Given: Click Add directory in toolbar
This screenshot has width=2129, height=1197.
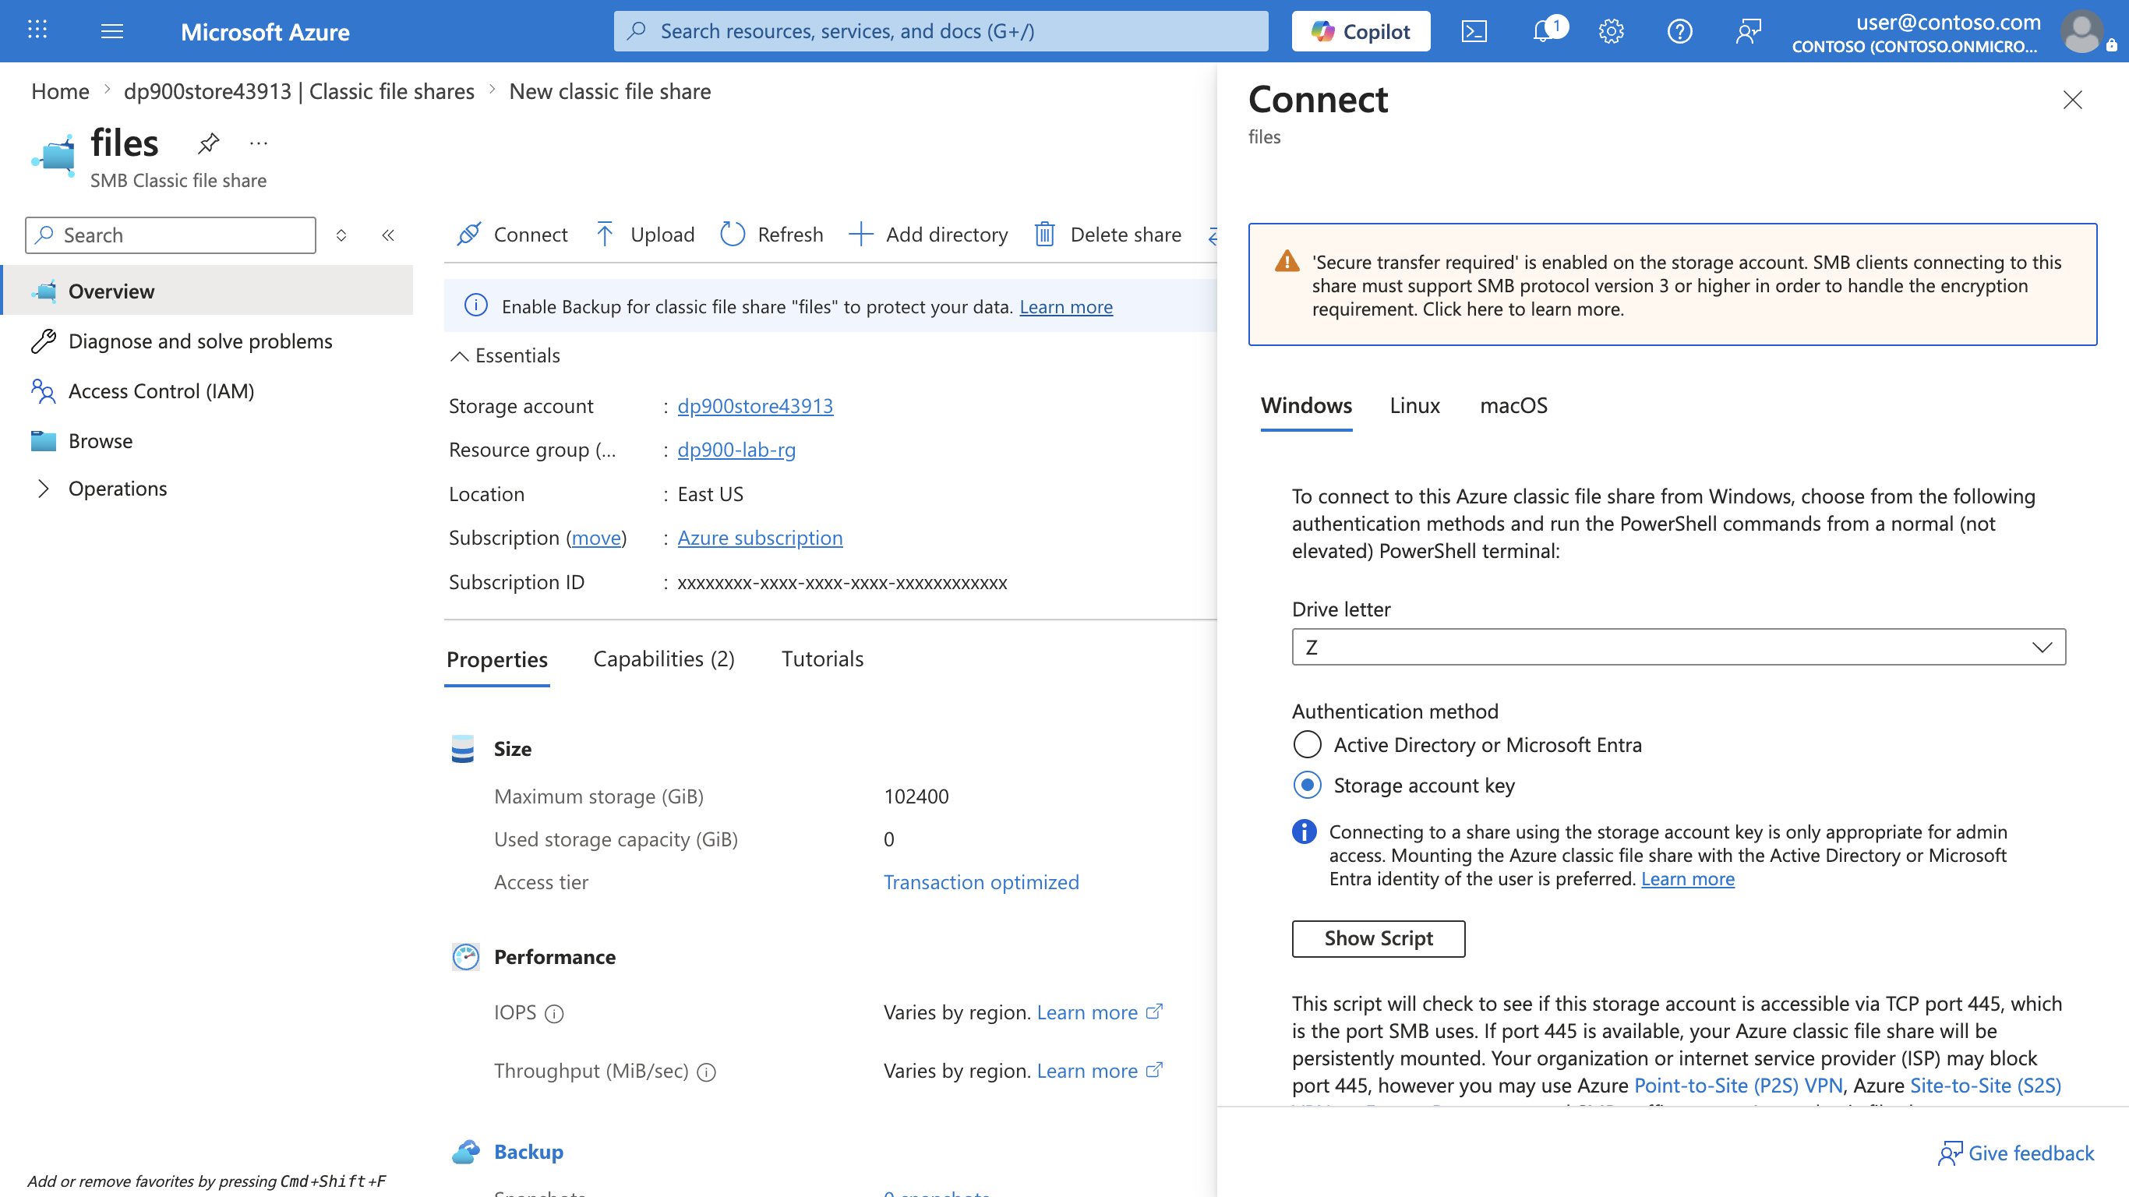Looking at the screenshot, I should click(928, 235).
